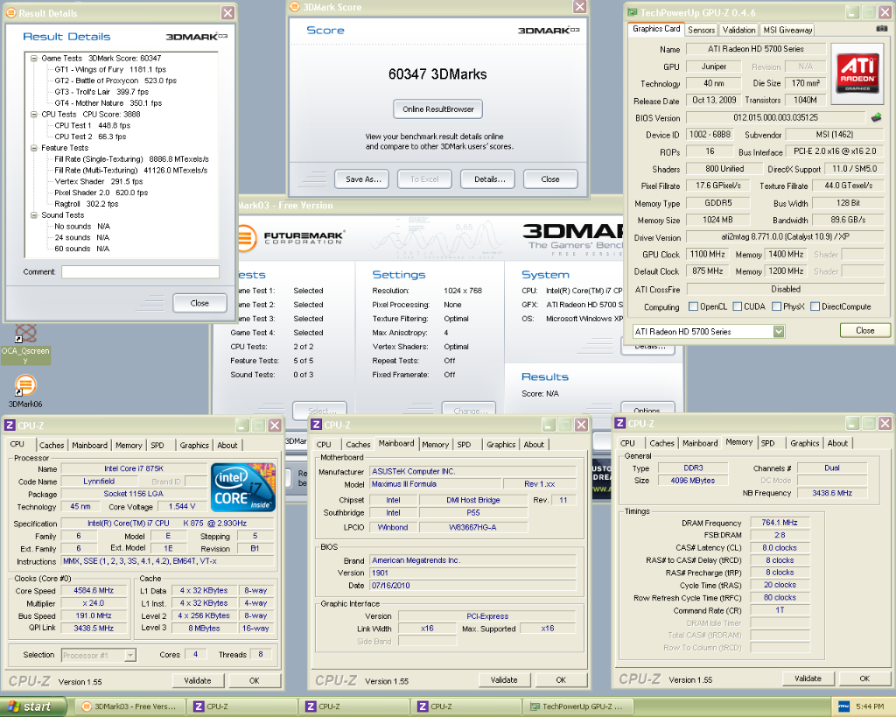The image size is (896, 717).
Task: Toggle the CUDA computing checkbox
Action: (x=737, y=307)
